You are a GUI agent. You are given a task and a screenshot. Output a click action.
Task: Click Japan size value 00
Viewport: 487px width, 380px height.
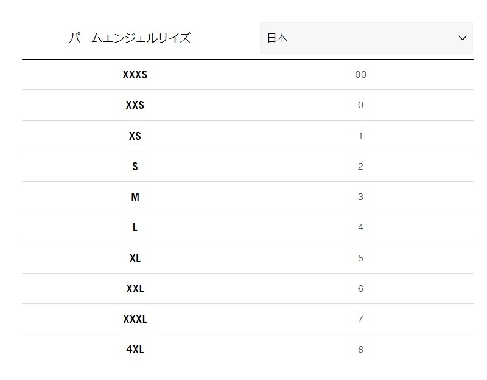click(360, 75)
